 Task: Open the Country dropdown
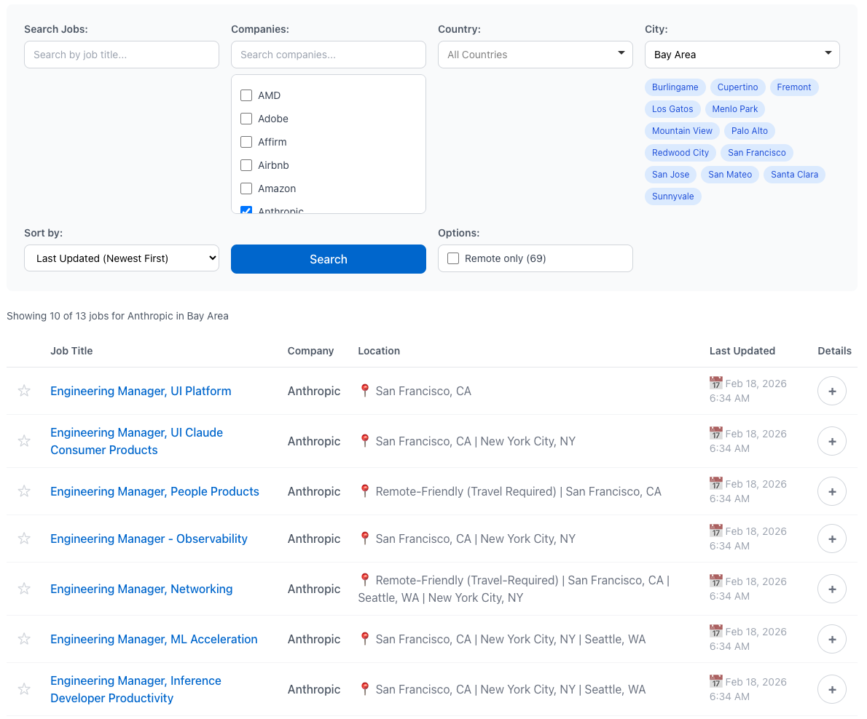pyautogui.click(x=535, y=55)
